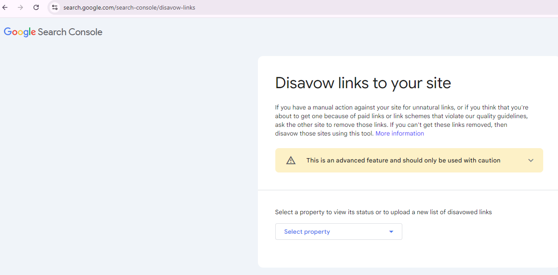Open the Select property dropdown

click(339, 232)
